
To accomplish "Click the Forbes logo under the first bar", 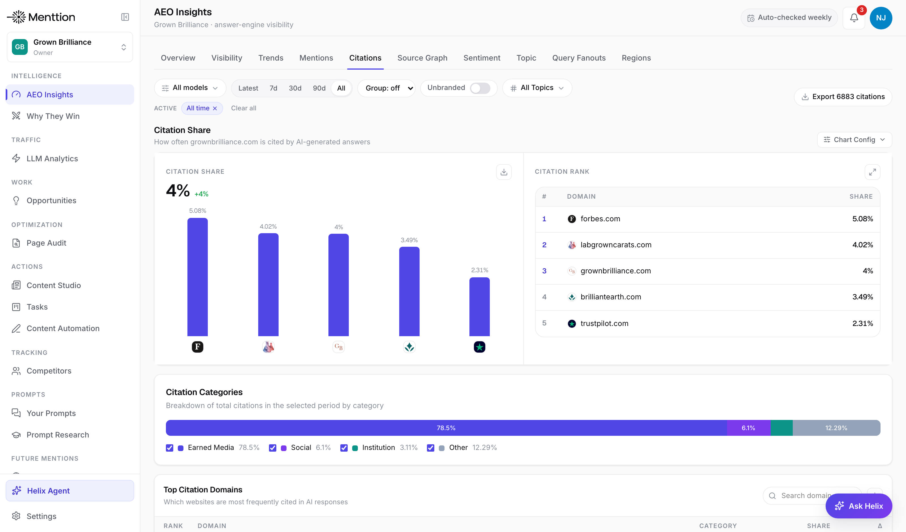I will point(197,347).
